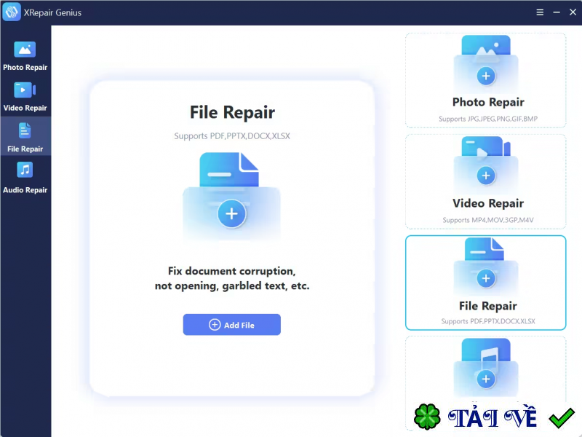
Task: Click the plus icon on the central File Repair illustration
Action: click(x=231, y=213)
